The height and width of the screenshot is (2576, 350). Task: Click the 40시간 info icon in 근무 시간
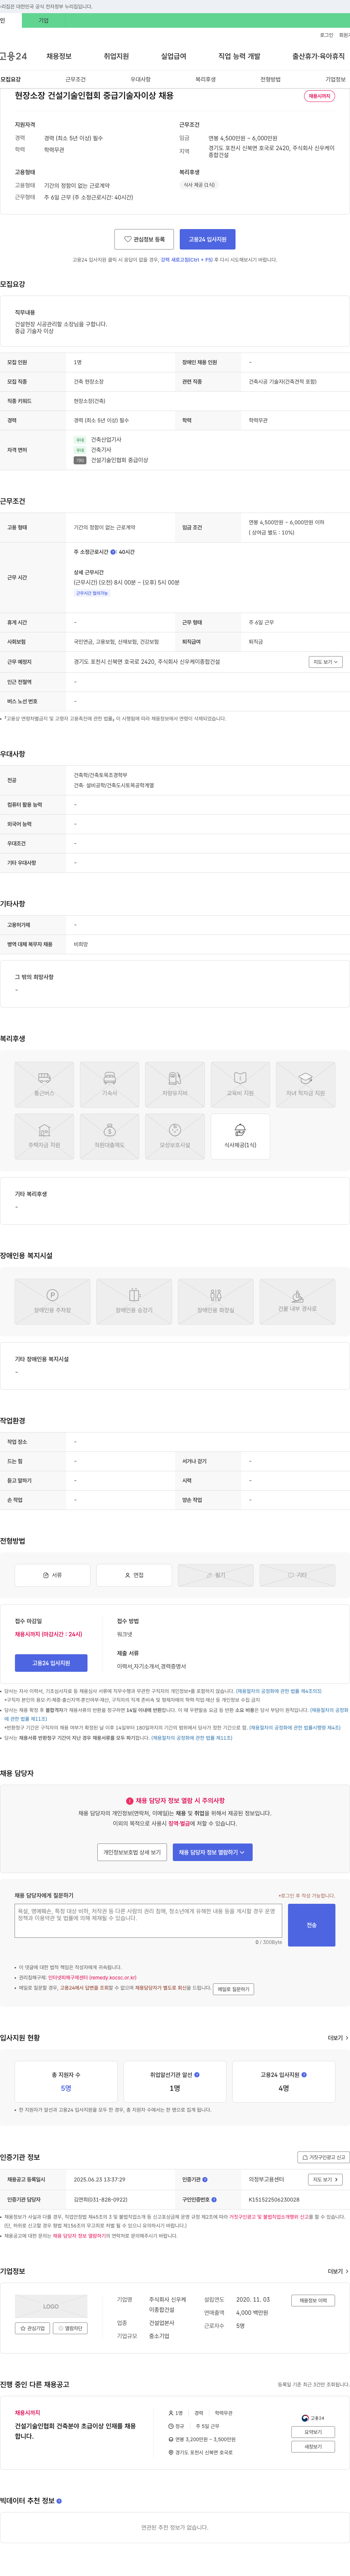pos(113,552)
